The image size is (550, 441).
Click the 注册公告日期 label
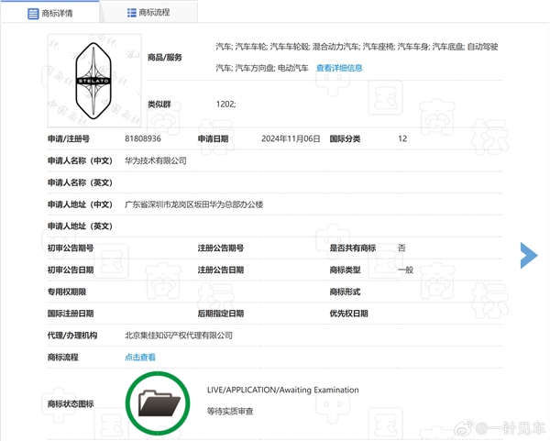(x=221, y=270)
